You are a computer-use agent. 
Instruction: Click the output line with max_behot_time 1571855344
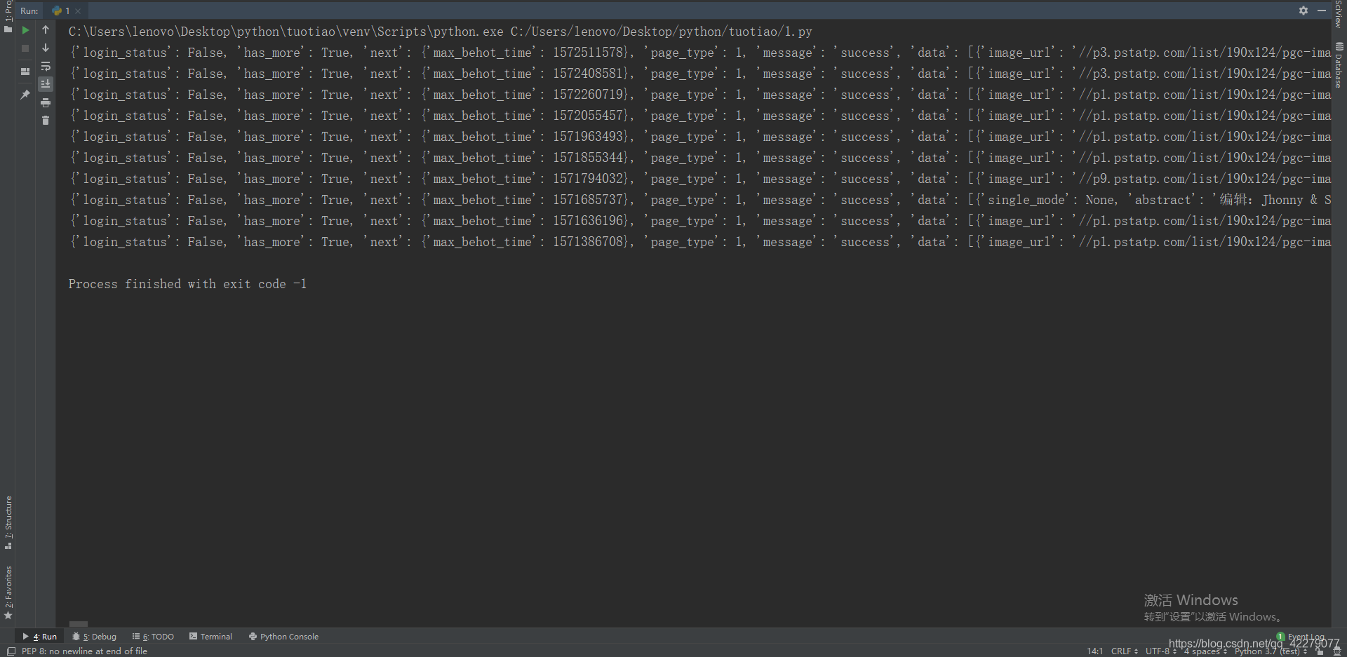(699, 158)
